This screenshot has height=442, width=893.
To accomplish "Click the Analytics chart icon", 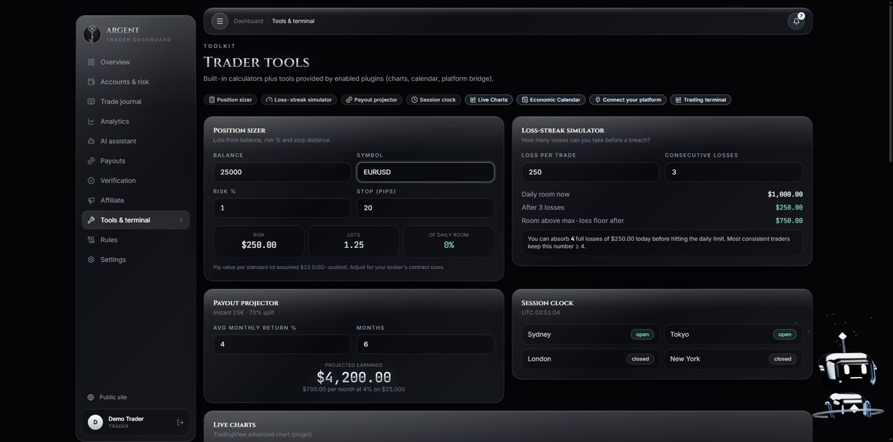I will click(x=91, y=121).
